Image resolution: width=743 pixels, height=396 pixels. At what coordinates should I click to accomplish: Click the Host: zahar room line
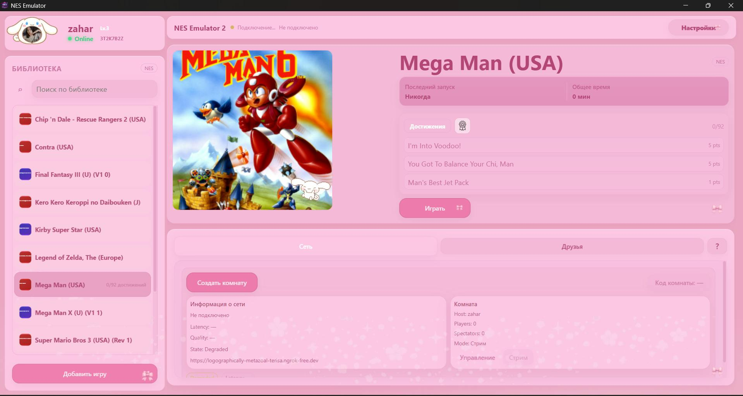467,314
